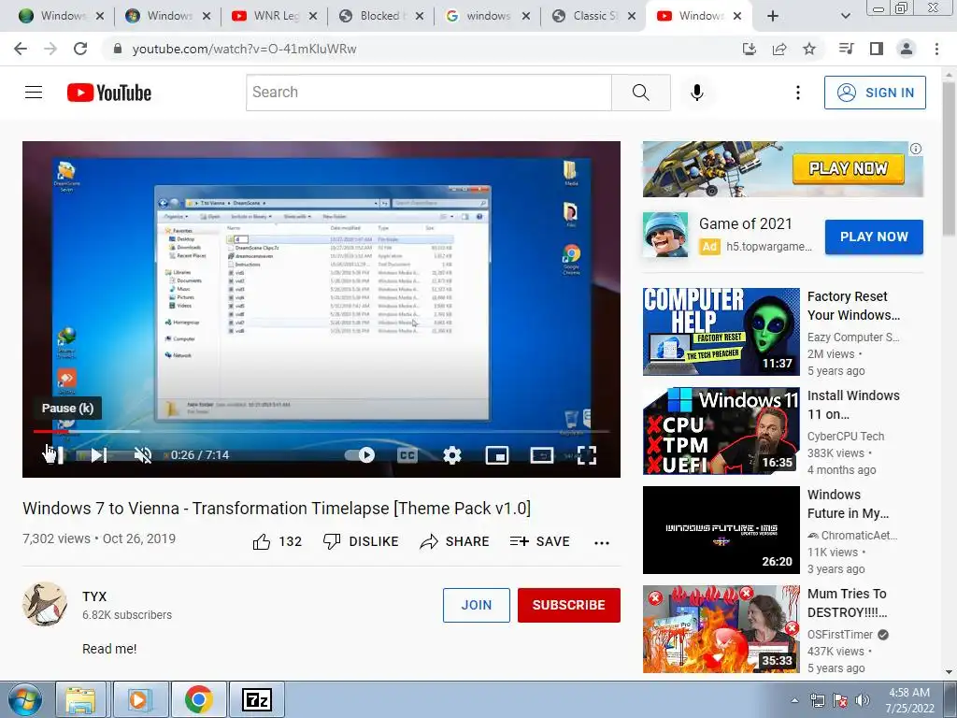The image size is (957, 718).
Task: Switch to theater mode
Action: click(x=542, y=455)
